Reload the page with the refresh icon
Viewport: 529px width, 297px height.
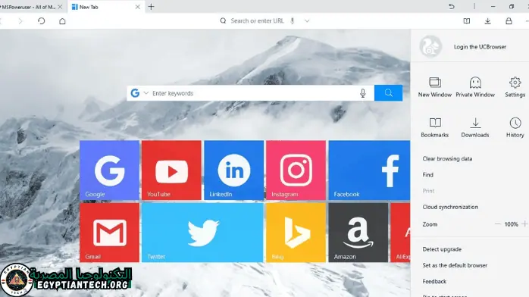(41, 21)
